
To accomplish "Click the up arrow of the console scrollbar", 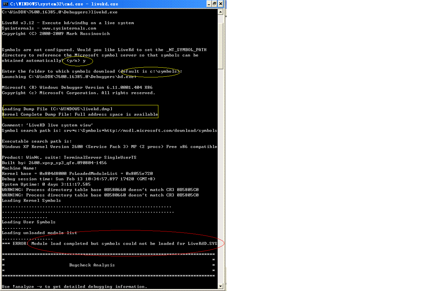I will (220, 12).
